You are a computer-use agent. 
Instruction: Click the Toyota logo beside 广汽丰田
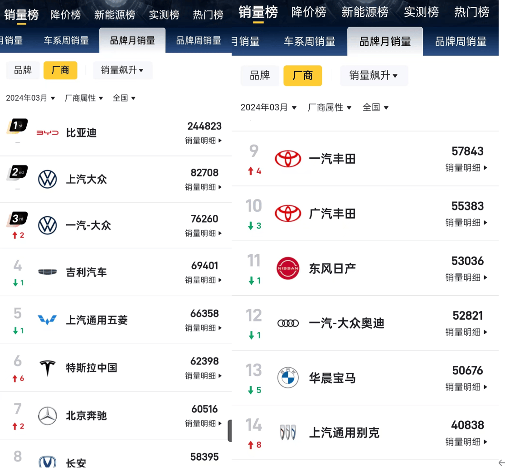click(288, 214)
